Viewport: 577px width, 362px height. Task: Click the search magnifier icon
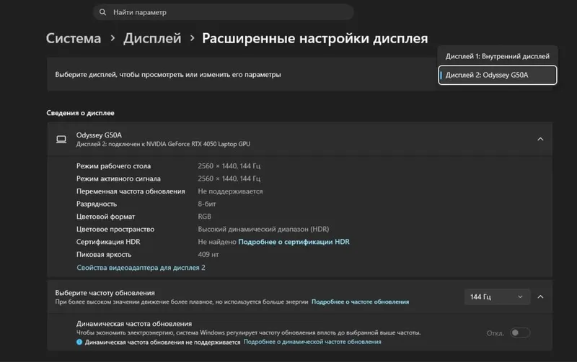point(102,12)
